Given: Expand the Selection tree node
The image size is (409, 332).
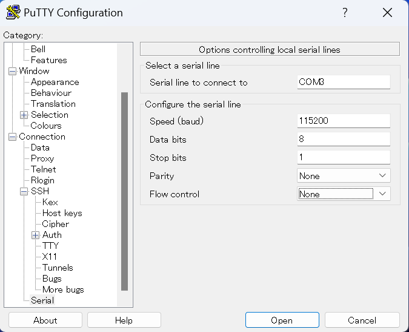Looking at the screenshot, I should pyautogui.click(x=24, y=115).
